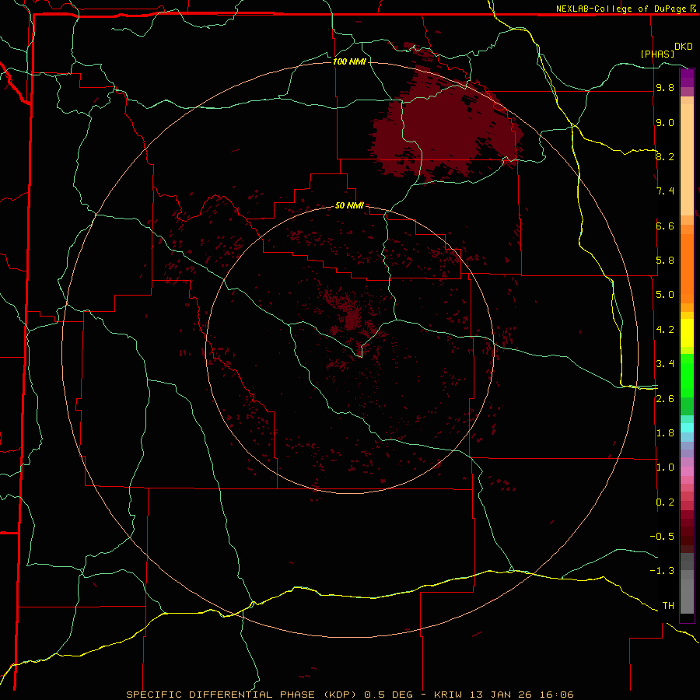Screen dimensions: 700x700
Task: Pick the bright green band of the color bar
Action: tap(687, 375)
